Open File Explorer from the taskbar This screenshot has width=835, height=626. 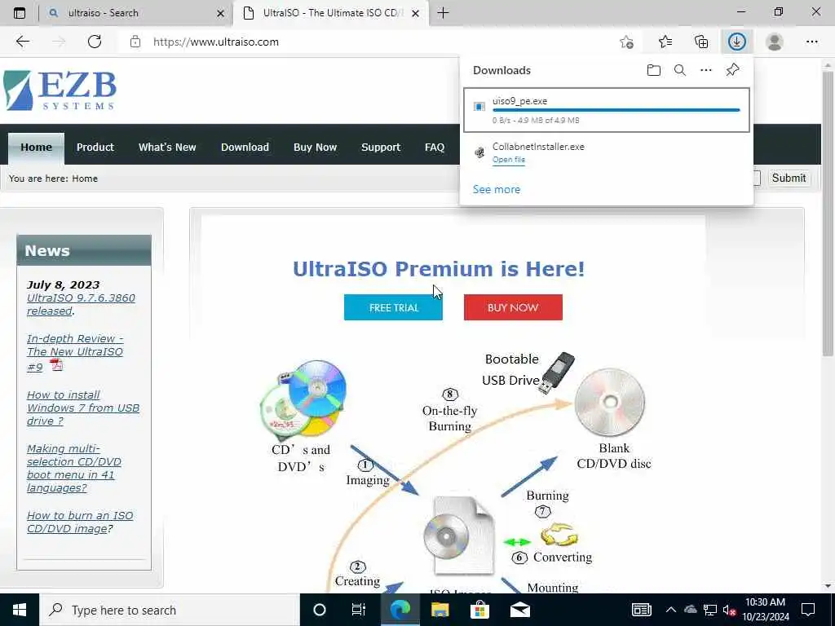[x=440, y=610]
